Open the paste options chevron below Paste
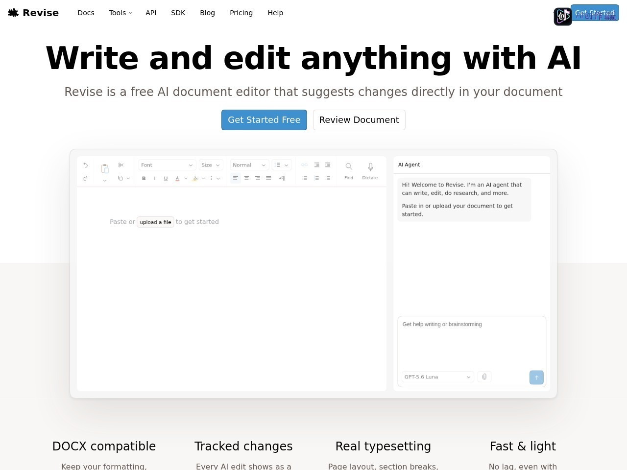 pos(105,181)
